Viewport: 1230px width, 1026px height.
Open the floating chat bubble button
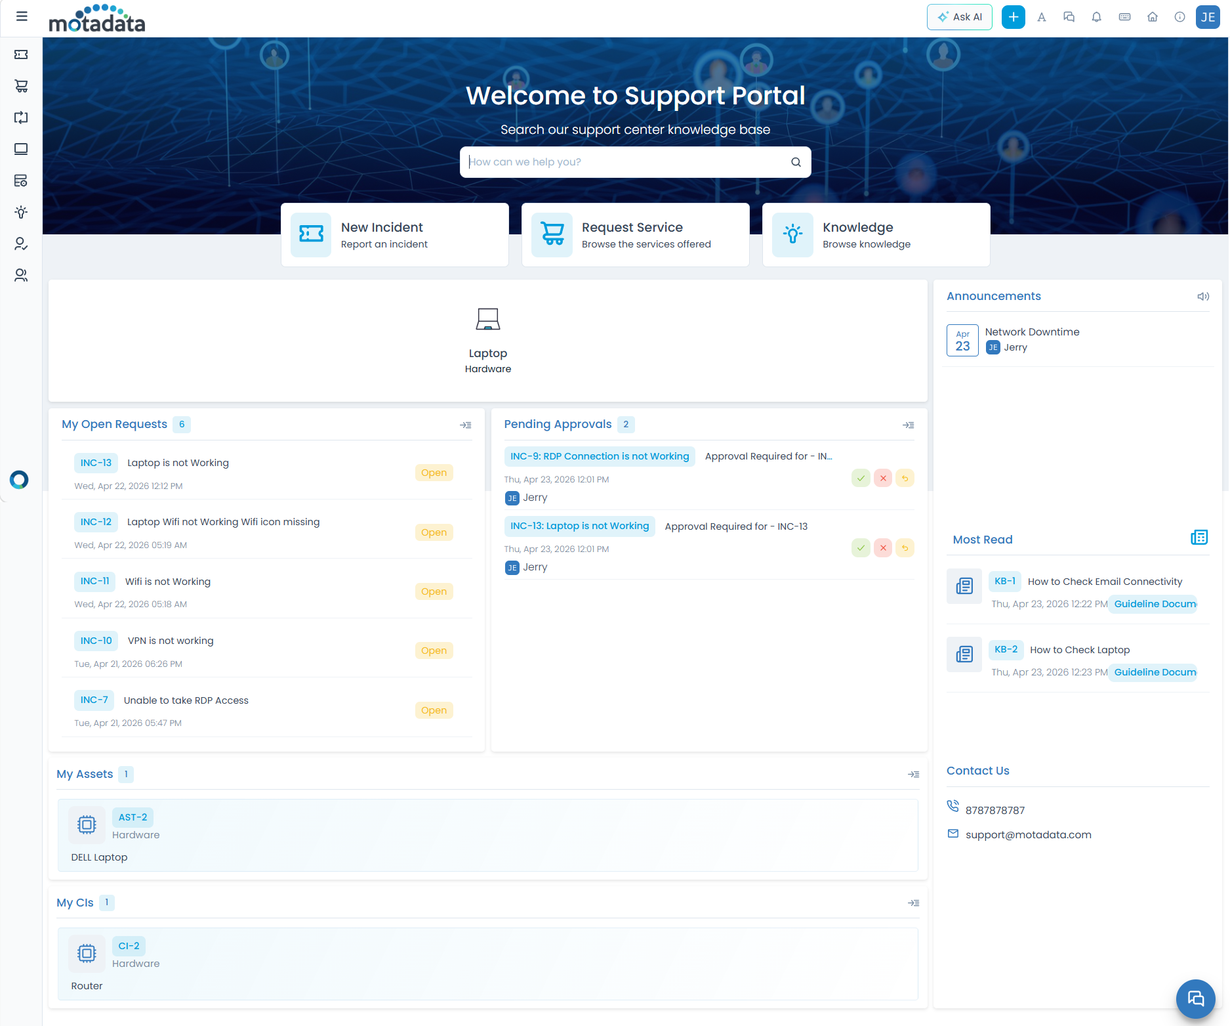pos(1195,998)
